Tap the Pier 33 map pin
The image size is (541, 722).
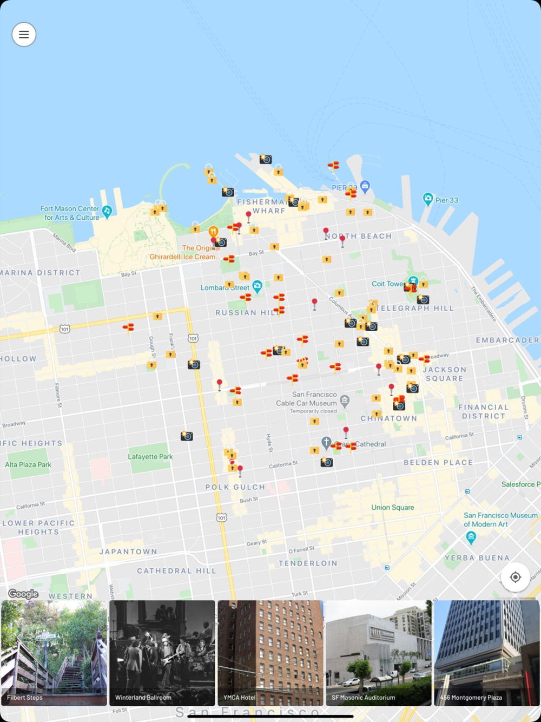pos(428,199)
